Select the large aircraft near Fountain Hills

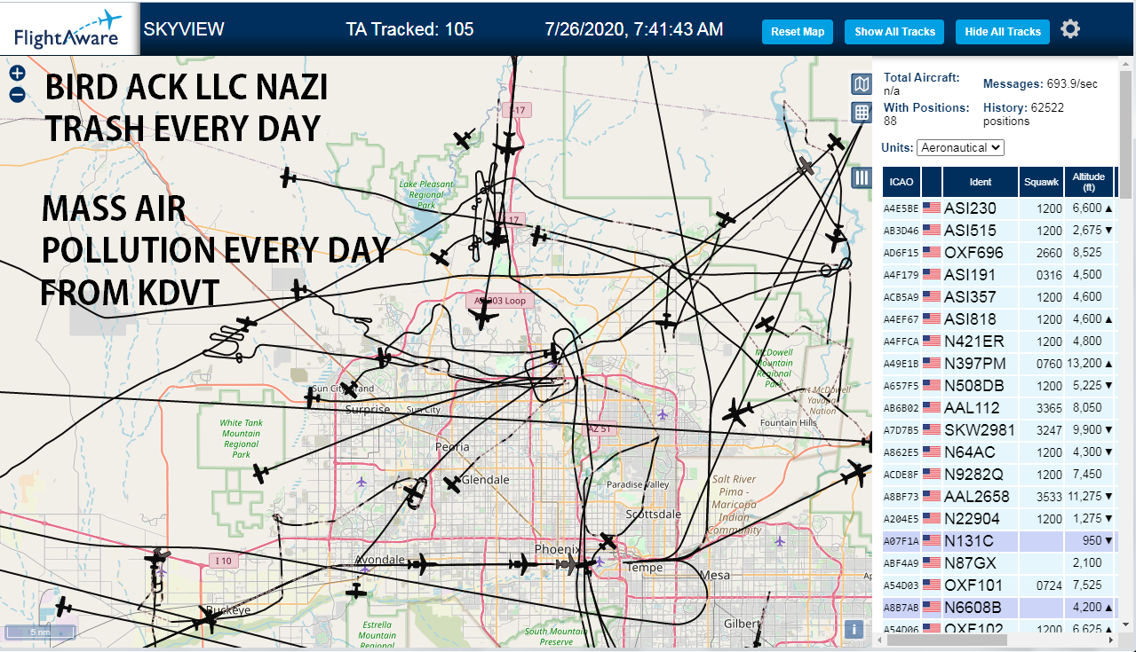[736, 412]
